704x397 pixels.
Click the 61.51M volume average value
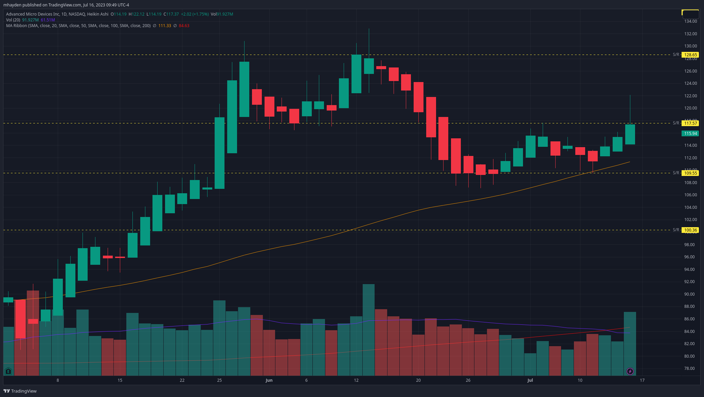[x=48, y=20]
